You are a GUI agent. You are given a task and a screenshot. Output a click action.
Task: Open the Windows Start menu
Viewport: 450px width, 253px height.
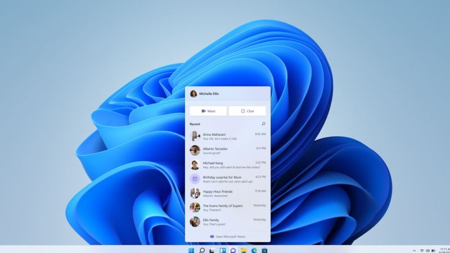[191, 250]
